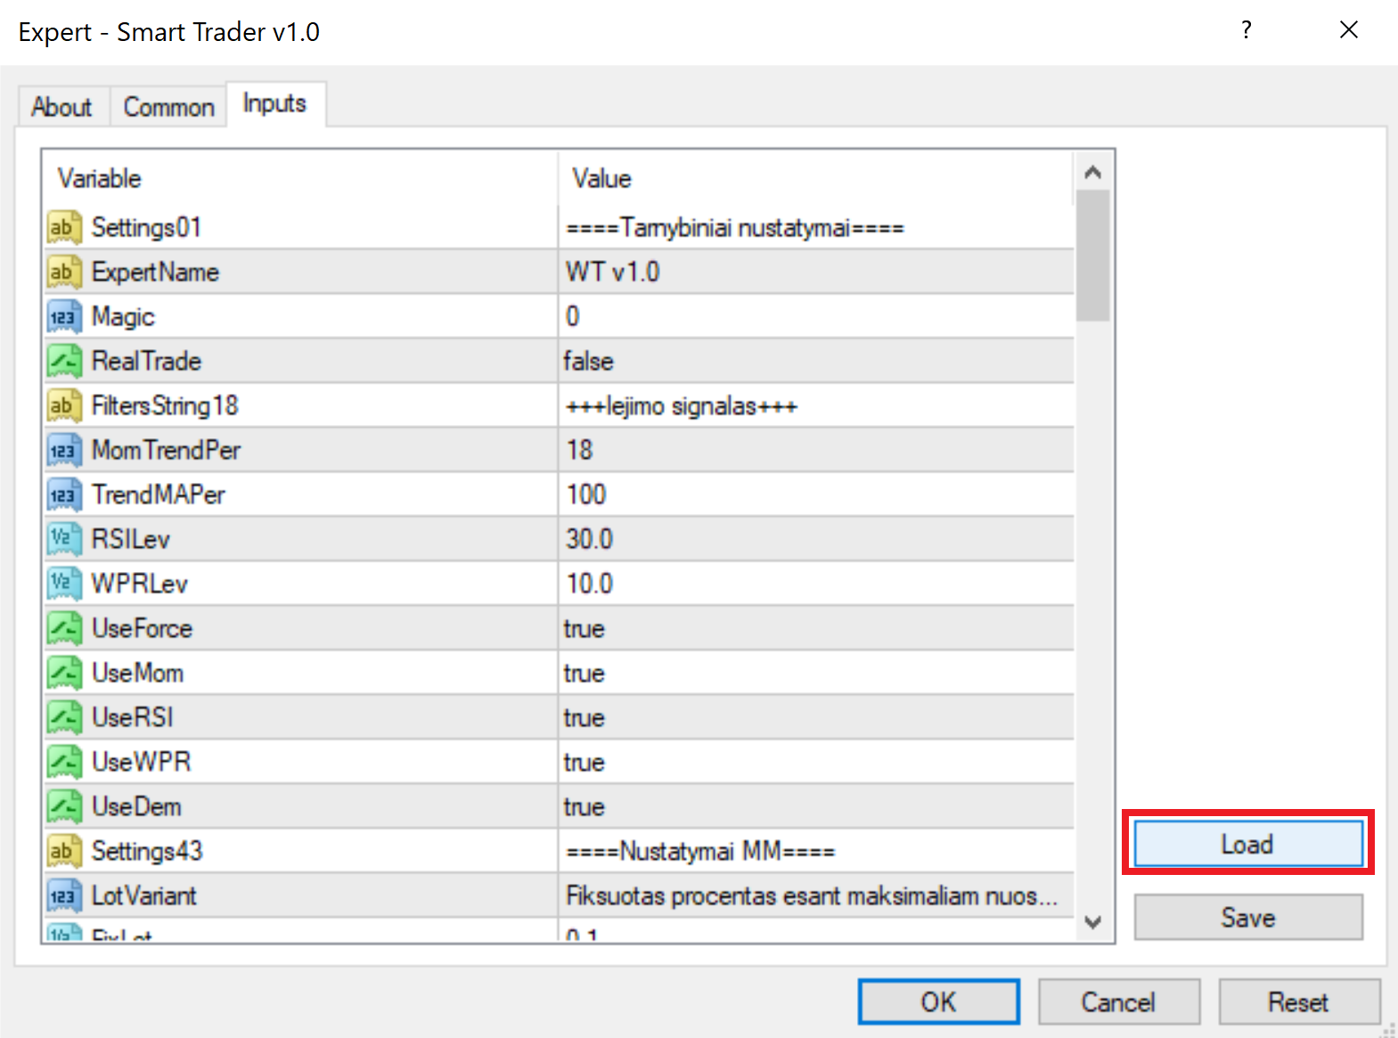Image resolution: width=1398 pixels, height=1038 pixels.
Task: Click the UseMom true value cell
Action: [x=816, y=673]
